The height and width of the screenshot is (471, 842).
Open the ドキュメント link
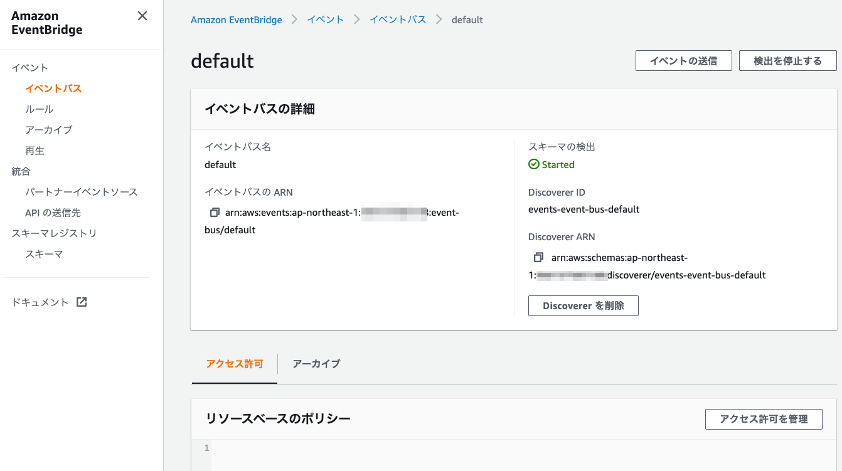(x=40, y=302)
